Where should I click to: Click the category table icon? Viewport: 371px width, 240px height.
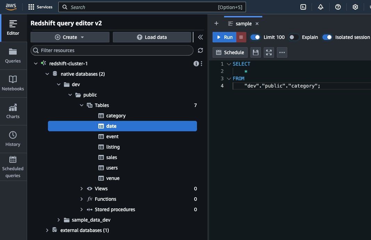(x=101, y=116)
